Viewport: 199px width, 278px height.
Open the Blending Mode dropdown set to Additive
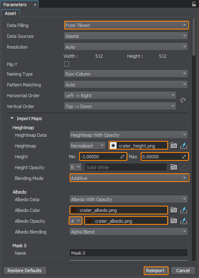(x=129, y=178)
